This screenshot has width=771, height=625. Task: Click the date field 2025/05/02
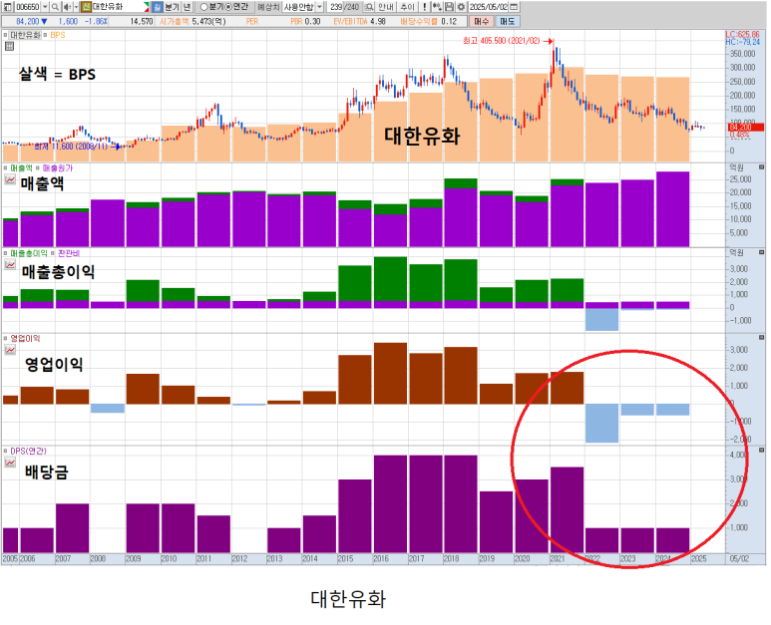(x=489, y=7)
